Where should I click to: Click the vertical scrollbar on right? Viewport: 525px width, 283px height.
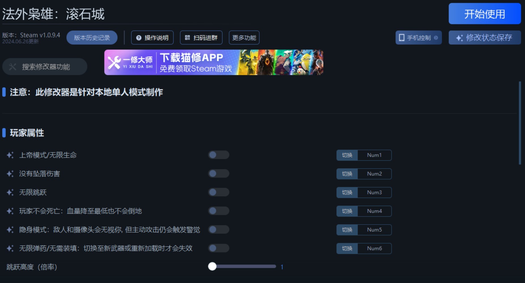pos(520,123)
